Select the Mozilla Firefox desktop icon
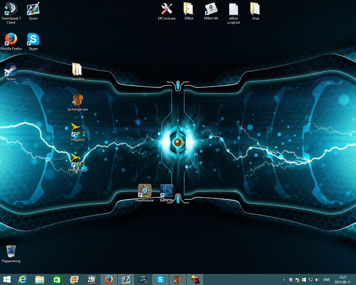 tap(11, 41)
